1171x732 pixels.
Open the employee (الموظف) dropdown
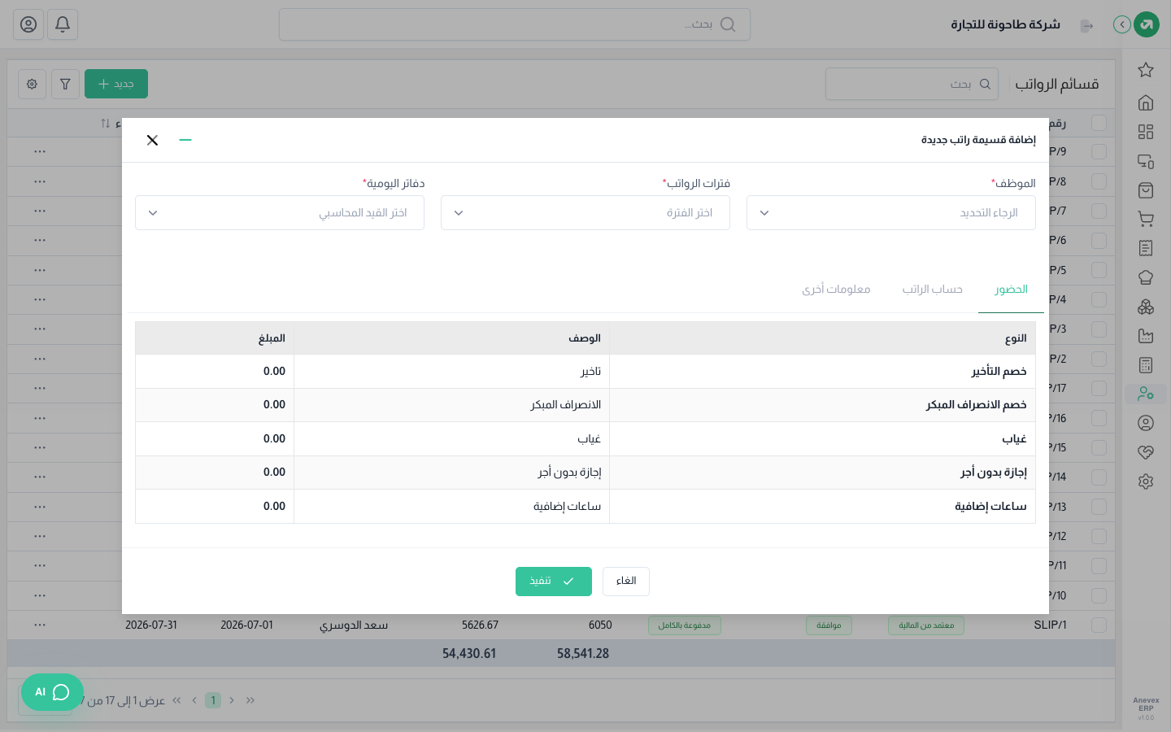pos(891,213)
